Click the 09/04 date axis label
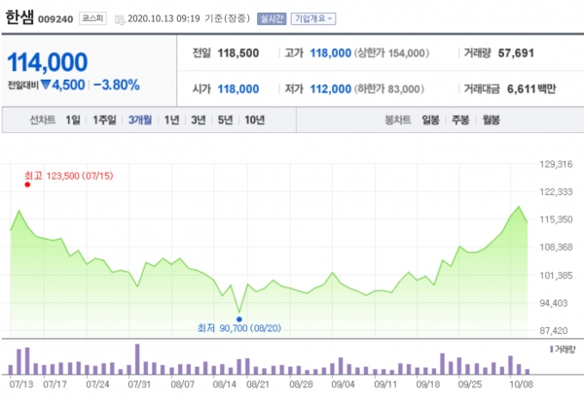The width and height of the screenshot is (584, 401). tap(343, 384)
